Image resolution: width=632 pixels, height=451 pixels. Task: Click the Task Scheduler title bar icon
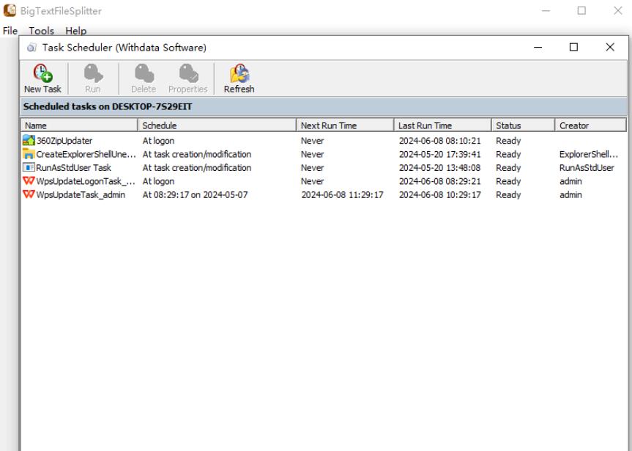coord(31,48)
